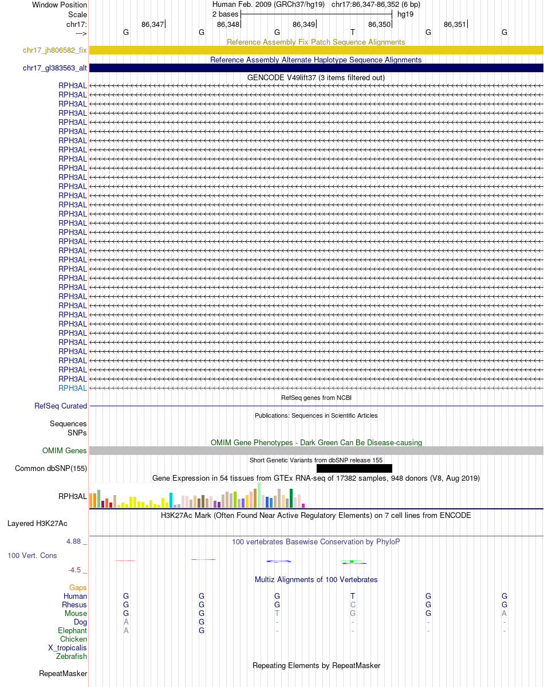Screen dimensions: 544x687
Task: Open 'Reference Assembly Fix Patch Sequence Alignments' title
Action: coord(316,42)
